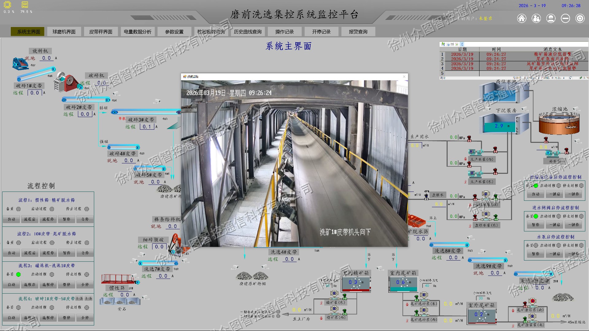Image resolution: width=589 pixels, height=331 pixels.
Task: Click green 备妥 light in 浓缩池设备启停流程控制
Action: (x=536, y=186)
